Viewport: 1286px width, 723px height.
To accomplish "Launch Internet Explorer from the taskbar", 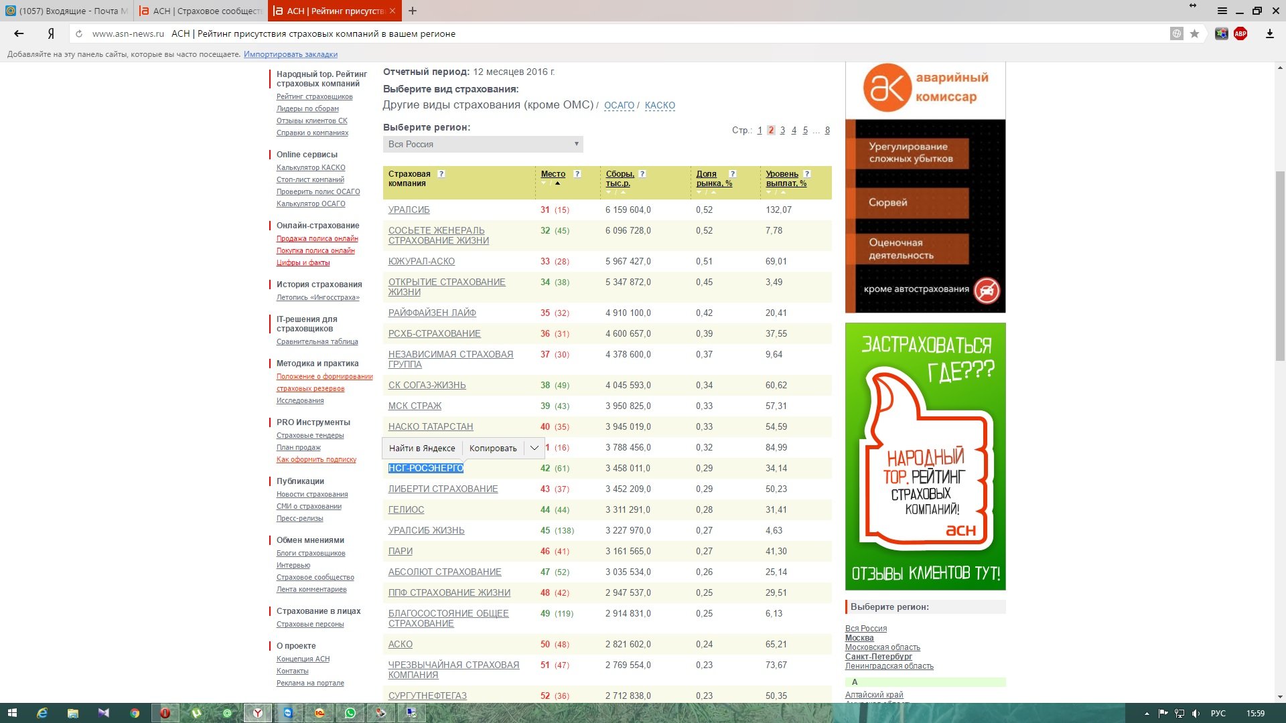I will click(x=42, y=713).
